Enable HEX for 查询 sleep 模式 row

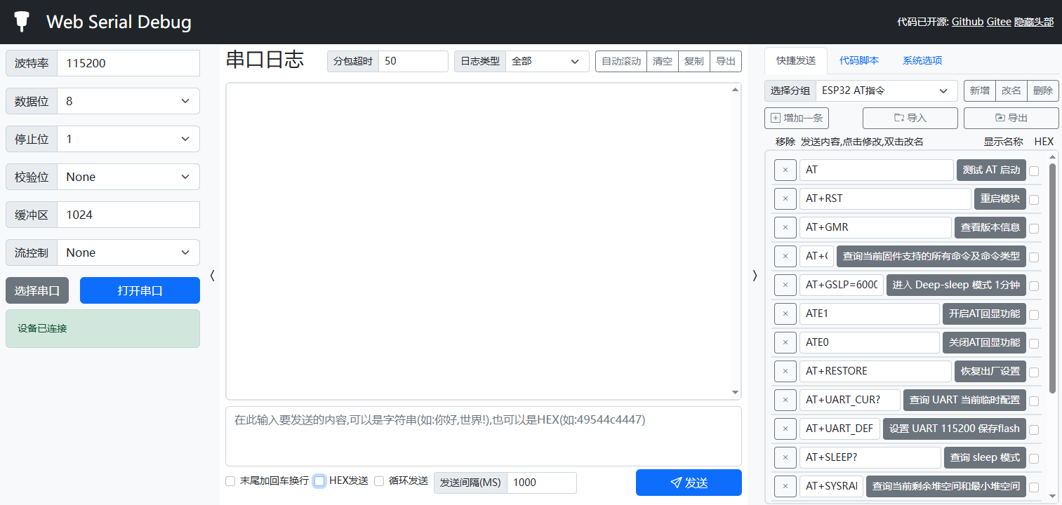pyautogui.click(x=1034, y=458)
